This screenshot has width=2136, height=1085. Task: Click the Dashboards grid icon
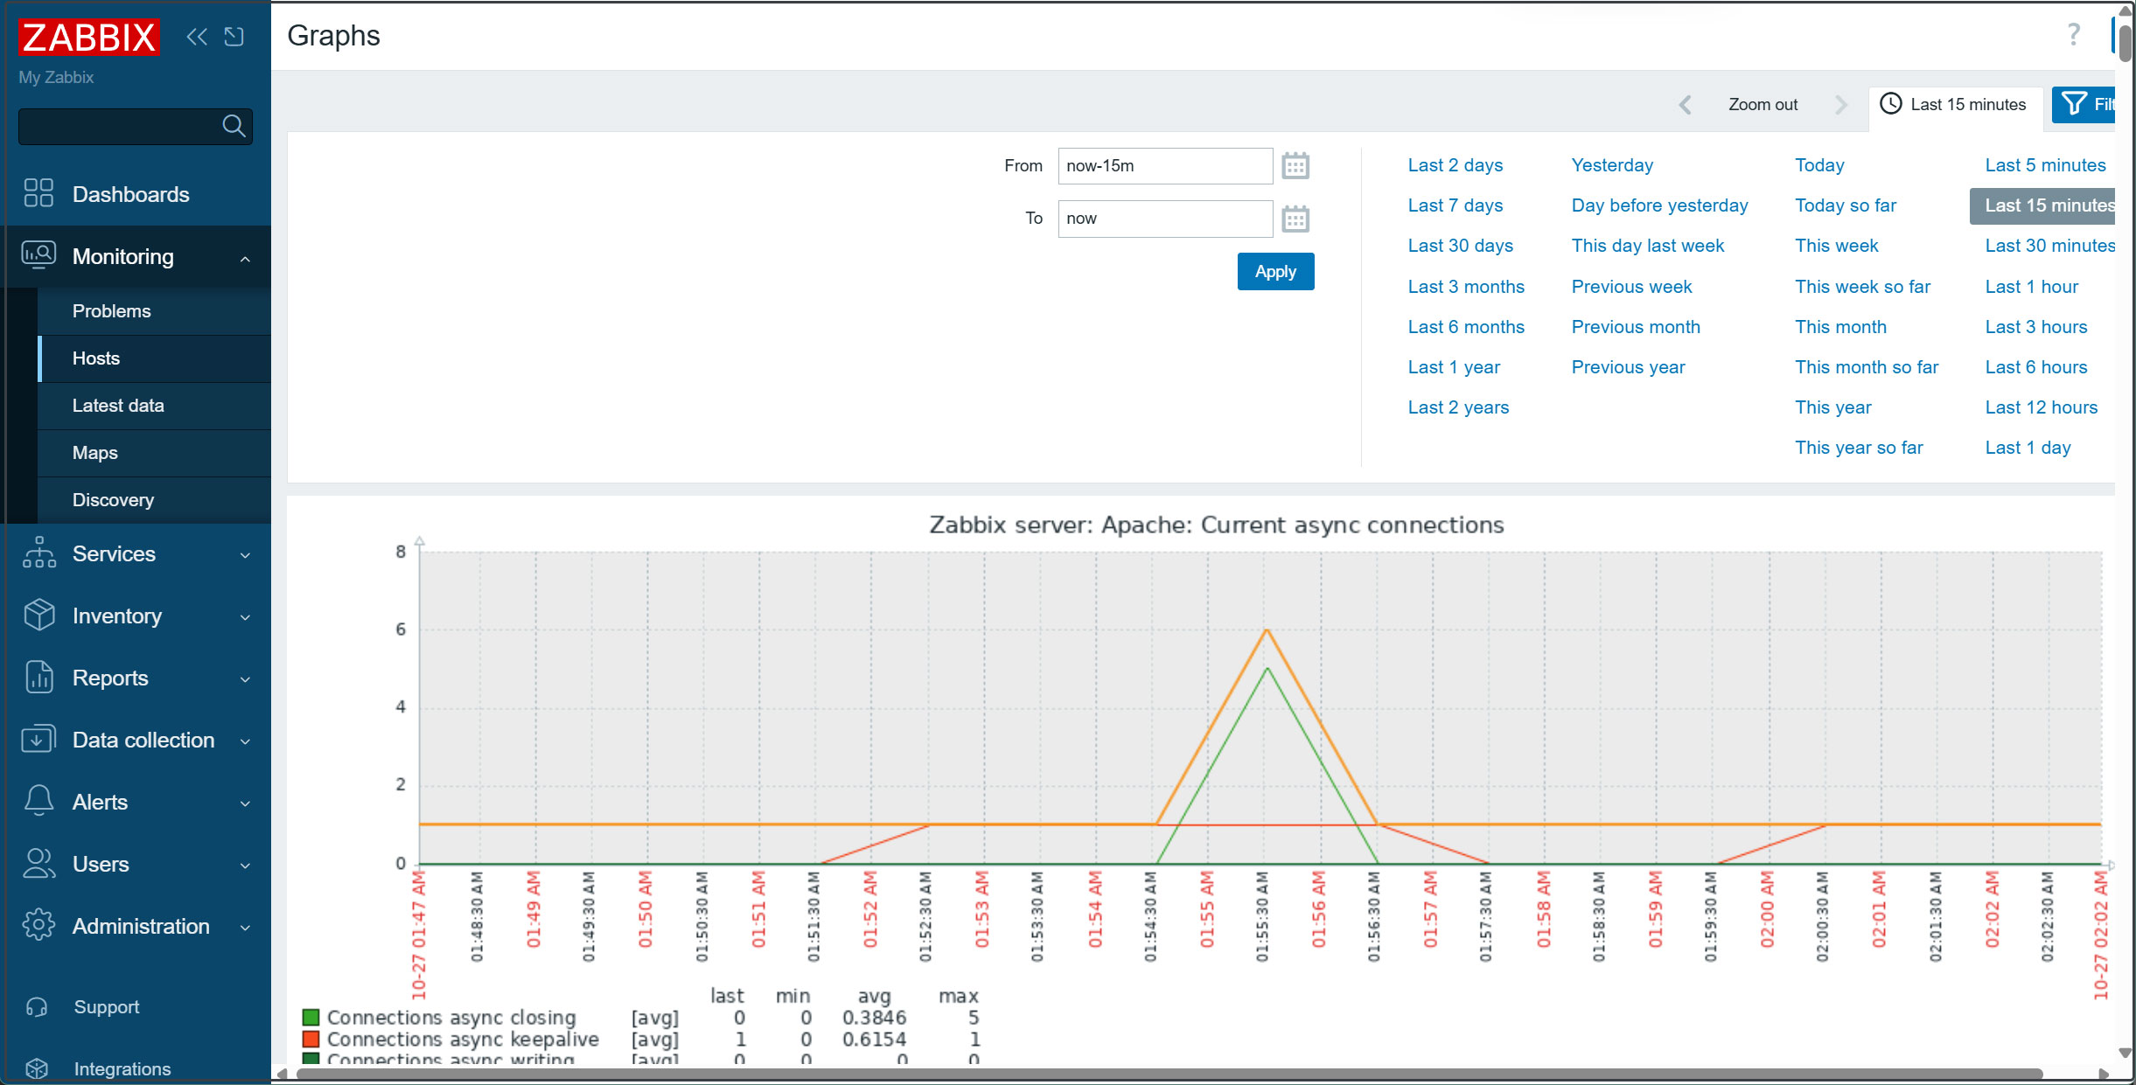click(38, 193)
